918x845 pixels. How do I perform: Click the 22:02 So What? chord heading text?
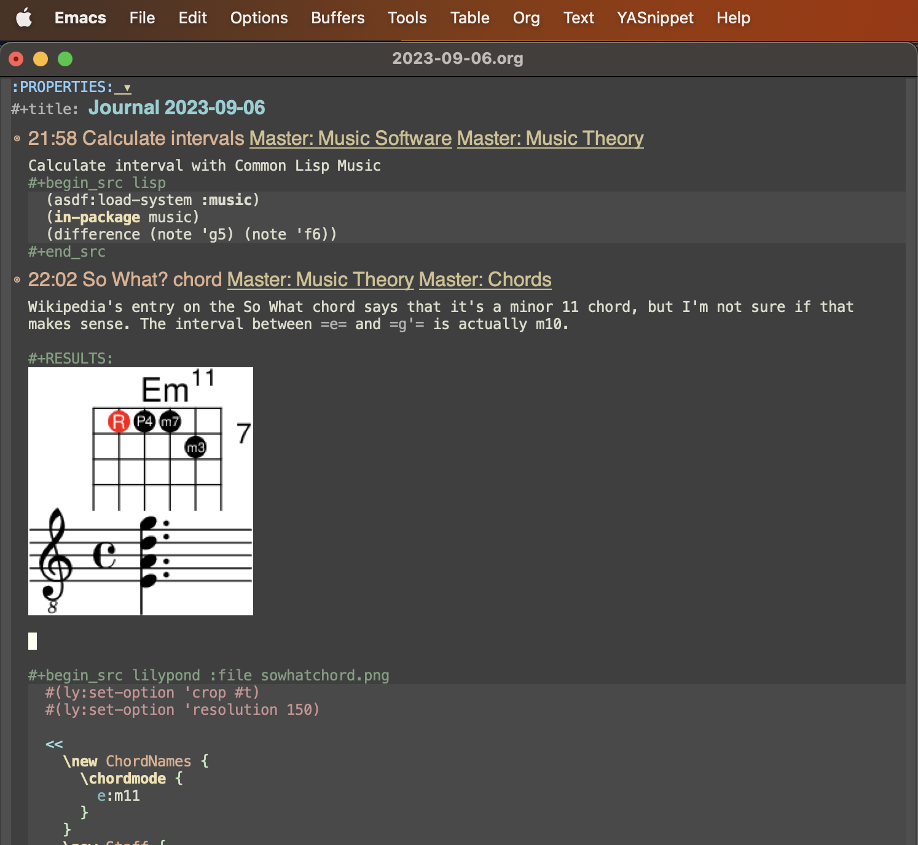point(125,280)
